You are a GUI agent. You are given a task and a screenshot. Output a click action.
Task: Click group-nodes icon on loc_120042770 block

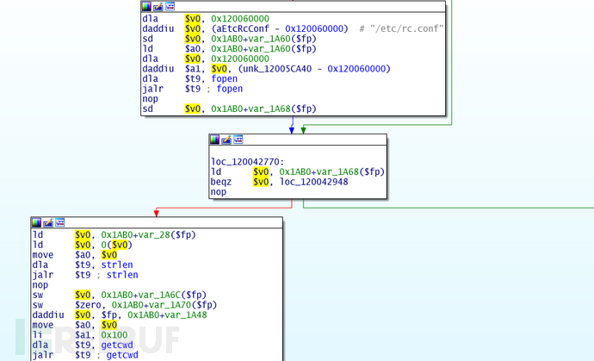238,140
